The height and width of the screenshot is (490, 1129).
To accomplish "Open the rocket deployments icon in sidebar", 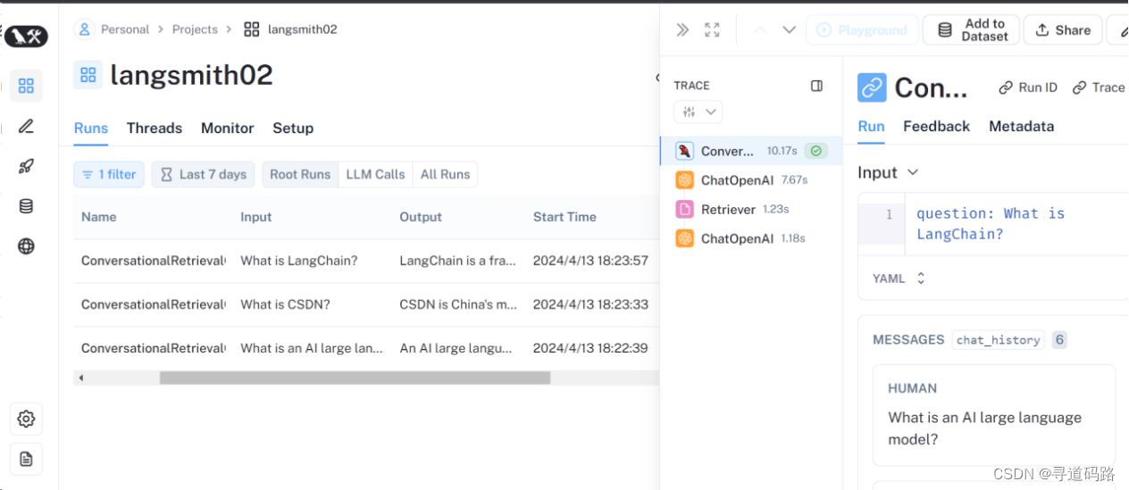I will [26, 166].
